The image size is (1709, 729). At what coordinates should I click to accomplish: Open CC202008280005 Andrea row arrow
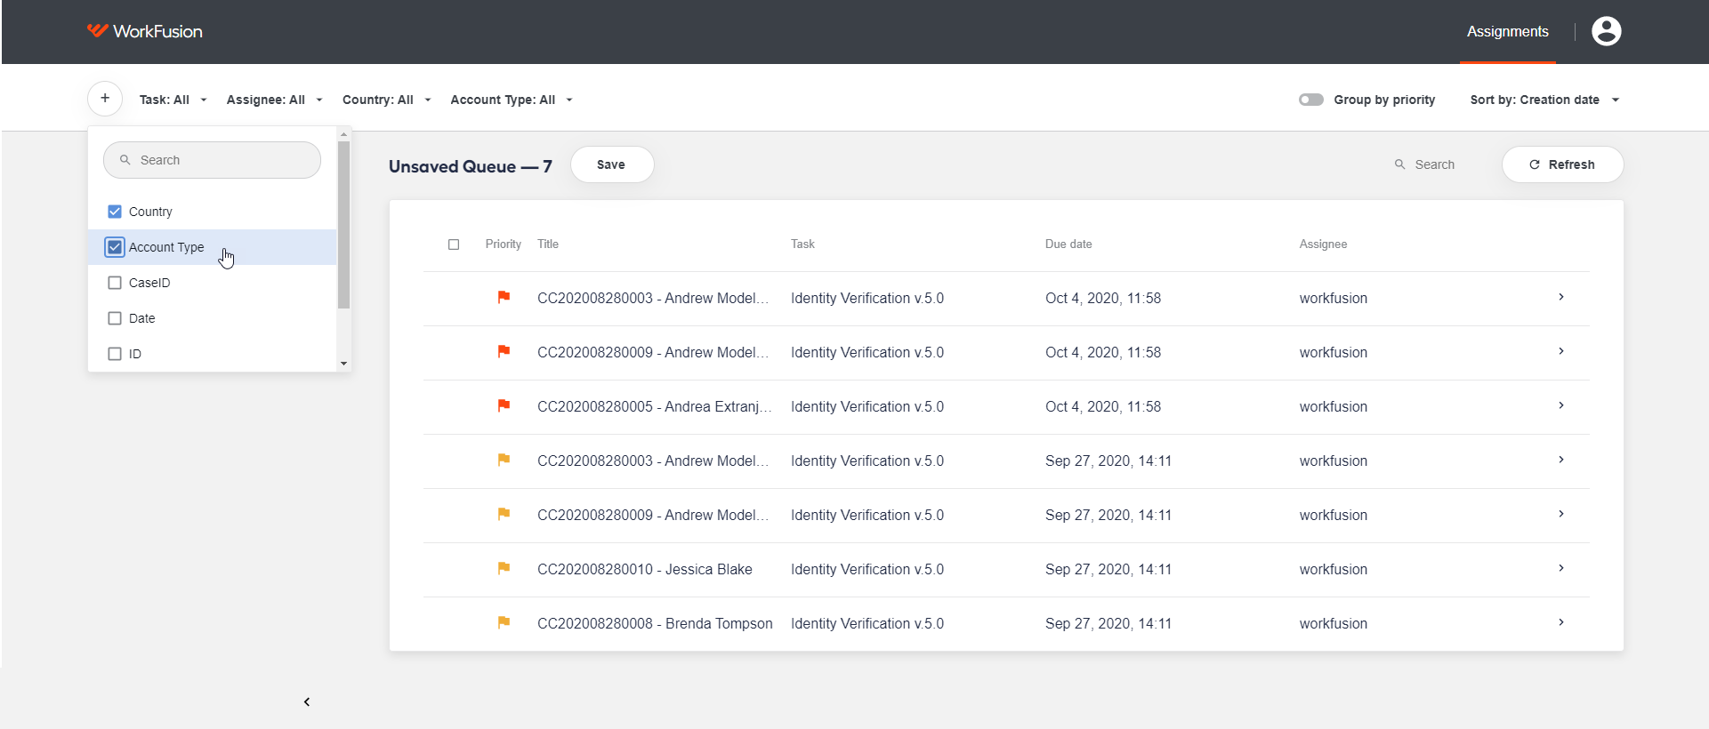coord(1561,405)
